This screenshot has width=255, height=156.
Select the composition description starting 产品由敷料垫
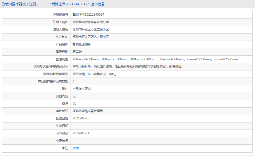[x=128, y=67]
